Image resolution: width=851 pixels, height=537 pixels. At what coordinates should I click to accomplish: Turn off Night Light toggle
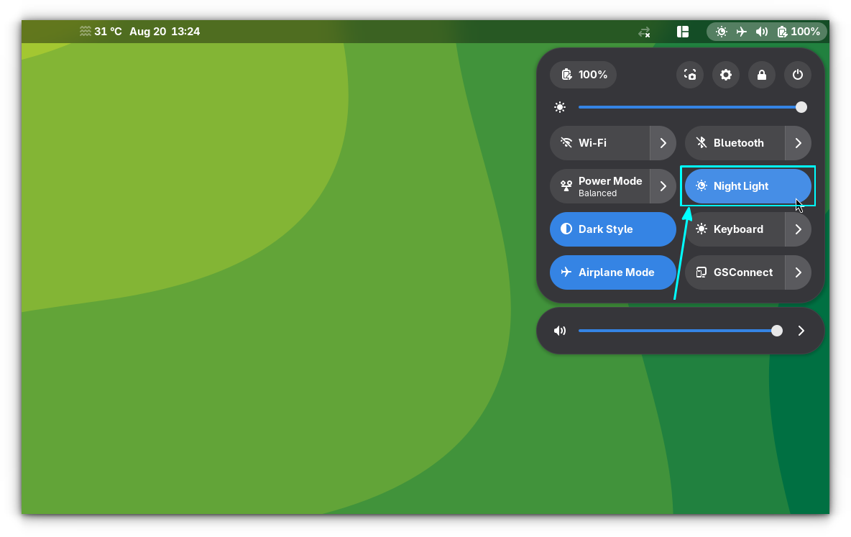point(748,186)
